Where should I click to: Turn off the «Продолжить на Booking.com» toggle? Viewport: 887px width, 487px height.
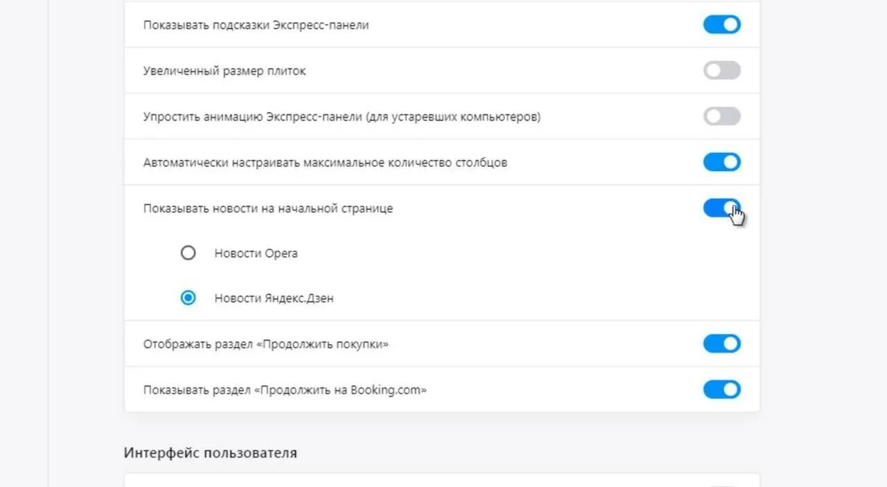point(722,389)
